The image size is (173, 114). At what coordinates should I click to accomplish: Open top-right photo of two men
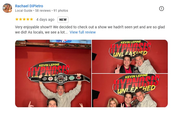click(130, 56)
